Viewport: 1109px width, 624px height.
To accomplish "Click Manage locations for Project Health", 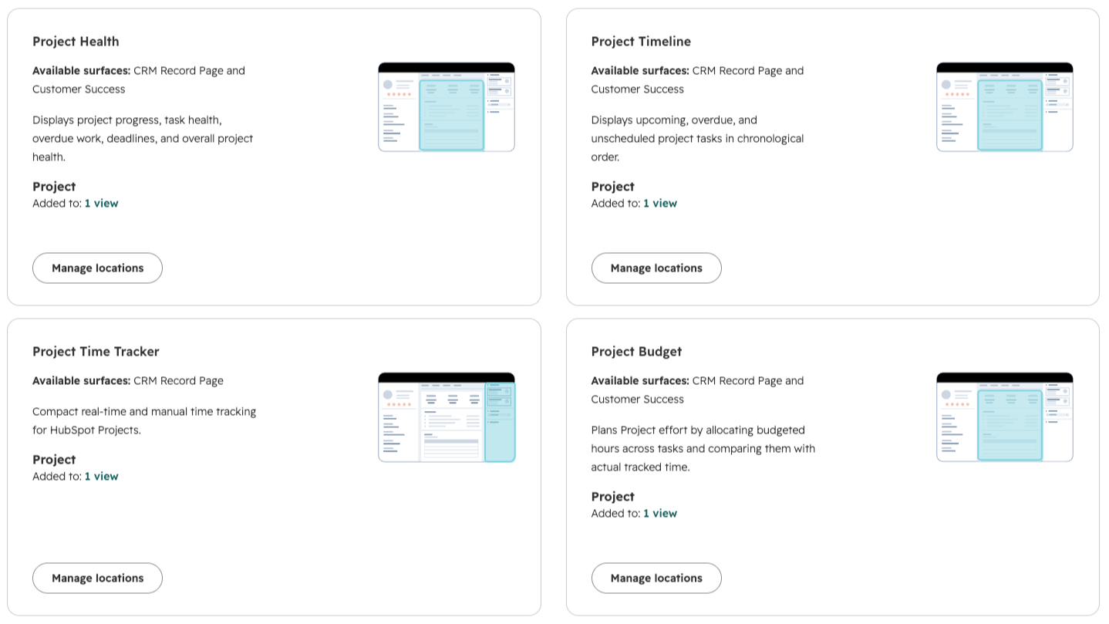I will [x=97, y=268].
